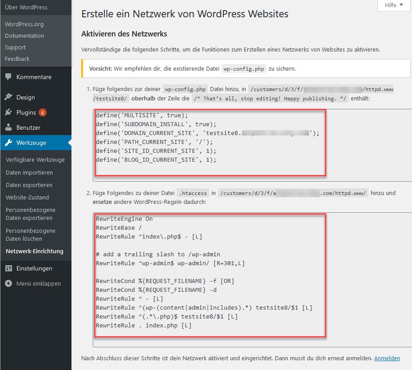Click the Plugins update count badge 6
The width and height of the screenshot is (412, 370).
pos(43,112)
